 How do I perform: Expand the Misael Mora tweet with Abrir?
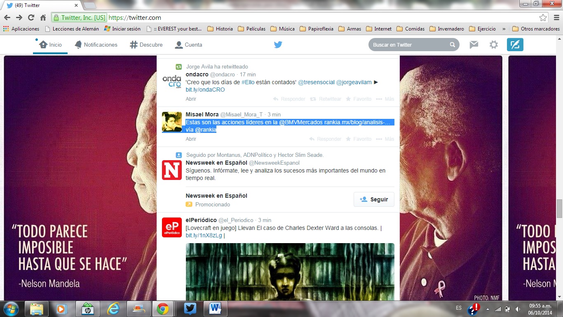coord(191,139)
